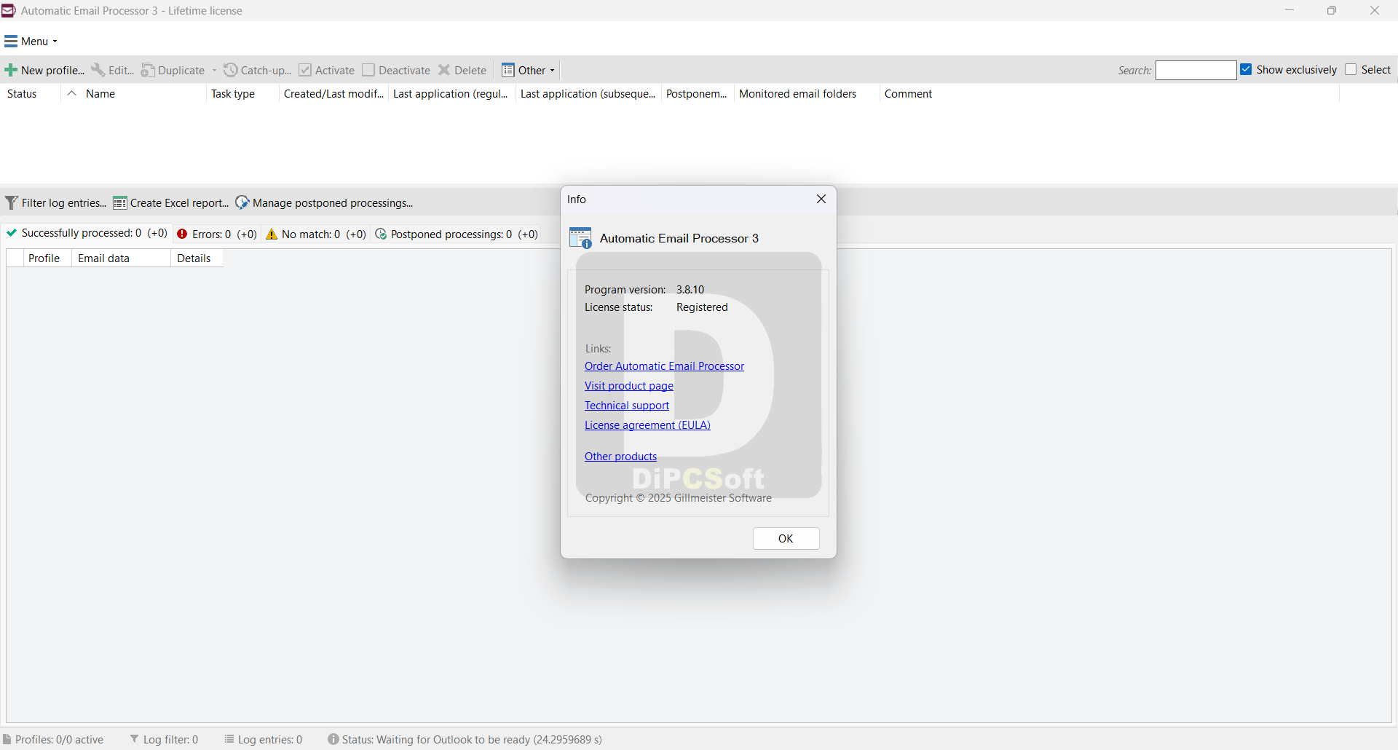Click the Edit wrench icon
Image resolution: width=1398 pixels, height=750 pixels.
click(x=98, y=70)
